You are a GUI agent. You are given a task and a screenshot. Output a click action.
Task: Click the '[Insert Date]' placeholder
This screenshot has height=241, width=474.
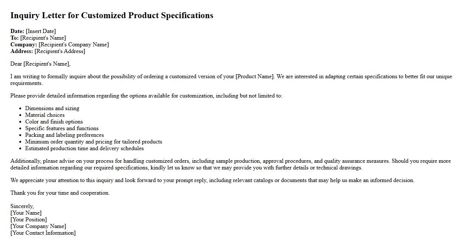(41, 31)
